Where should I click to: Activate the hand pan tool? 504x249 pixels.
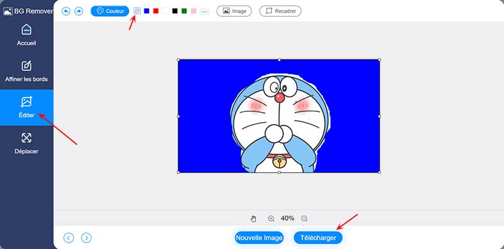pos(253,219)
